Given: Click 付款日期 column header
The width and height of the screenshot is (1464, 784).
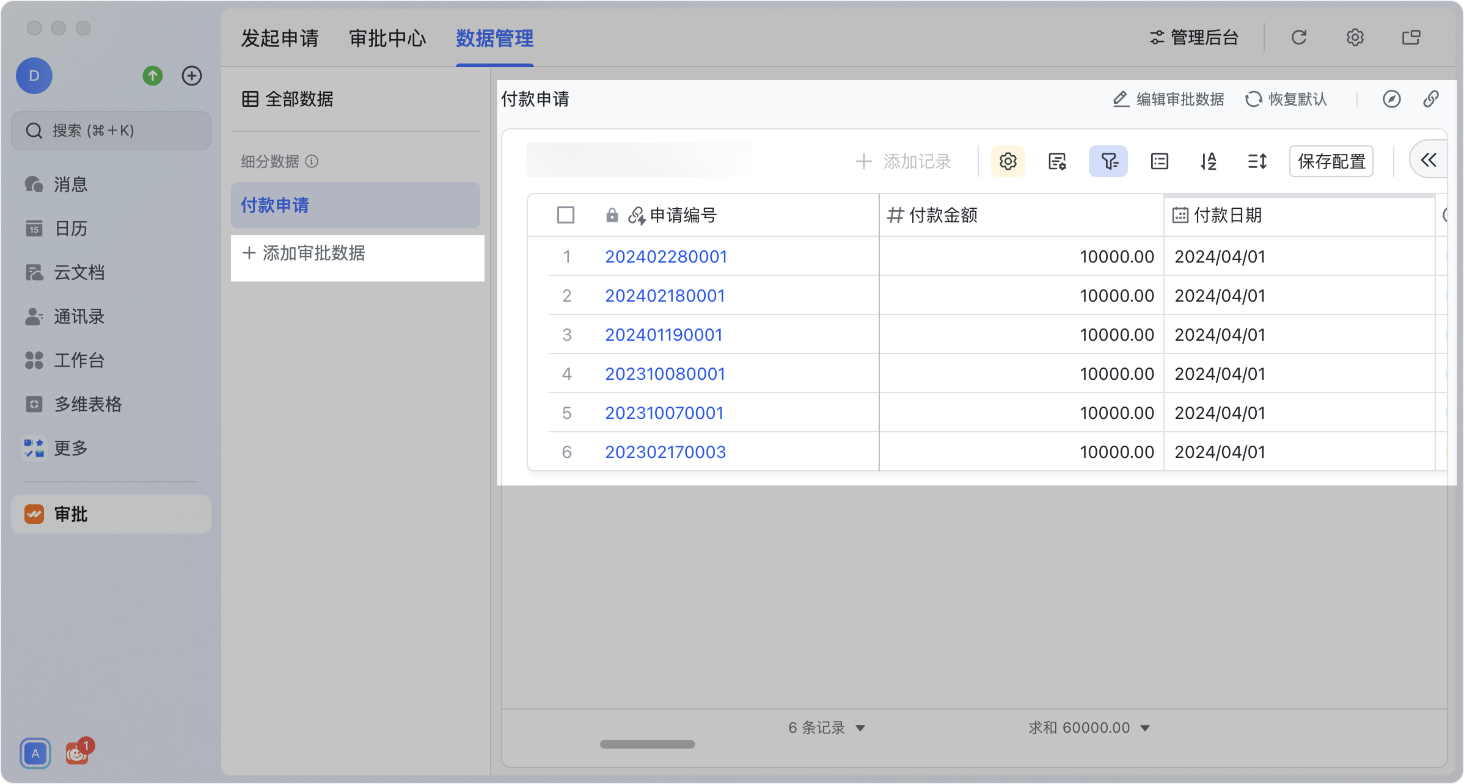Looking at the screenshot, I should point(1228,215).
